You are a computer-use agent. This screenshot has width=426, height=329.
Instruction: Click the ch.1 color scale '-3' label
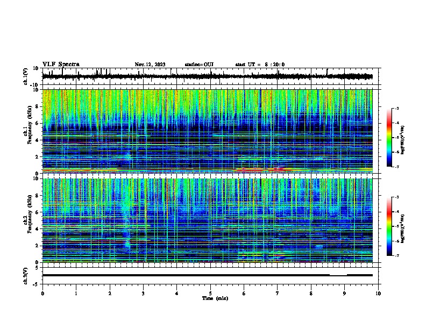(396, 109)
